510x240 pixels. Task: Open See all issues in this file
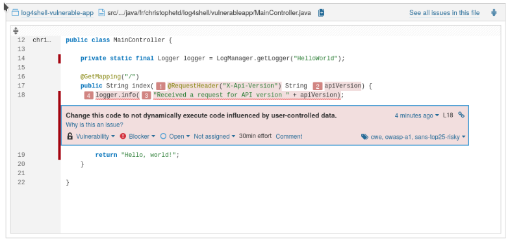tap(444, 13)
